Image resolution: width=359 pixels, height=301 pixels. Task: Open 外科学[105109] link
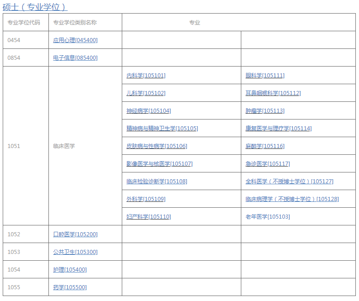click(x=146, y=199)
